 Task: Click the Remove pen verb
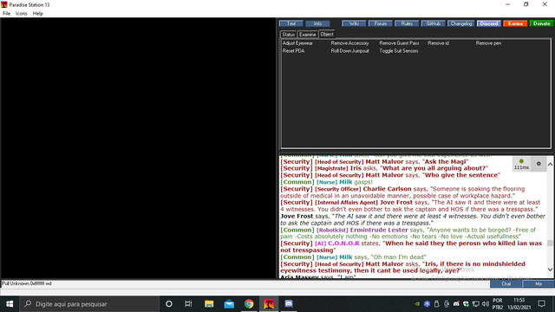coord(488,43)
